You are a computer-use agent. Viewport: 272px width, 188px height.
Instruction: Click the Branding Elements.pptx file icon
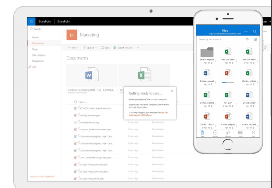pos(76,115)
